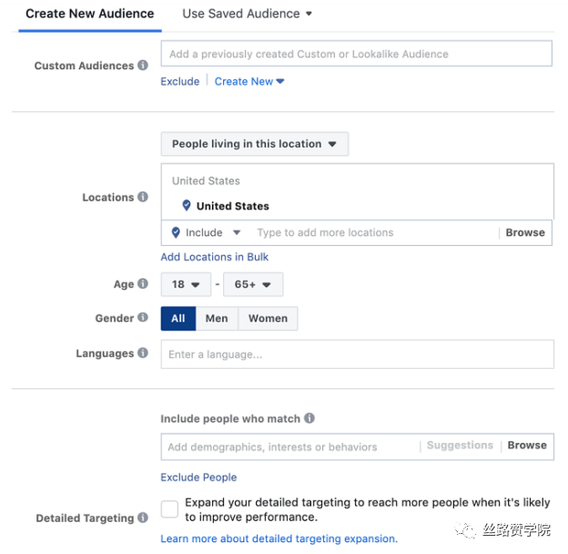Choose All genders
568x554 pixels.
pyautogui.click(x=178, y=318)
